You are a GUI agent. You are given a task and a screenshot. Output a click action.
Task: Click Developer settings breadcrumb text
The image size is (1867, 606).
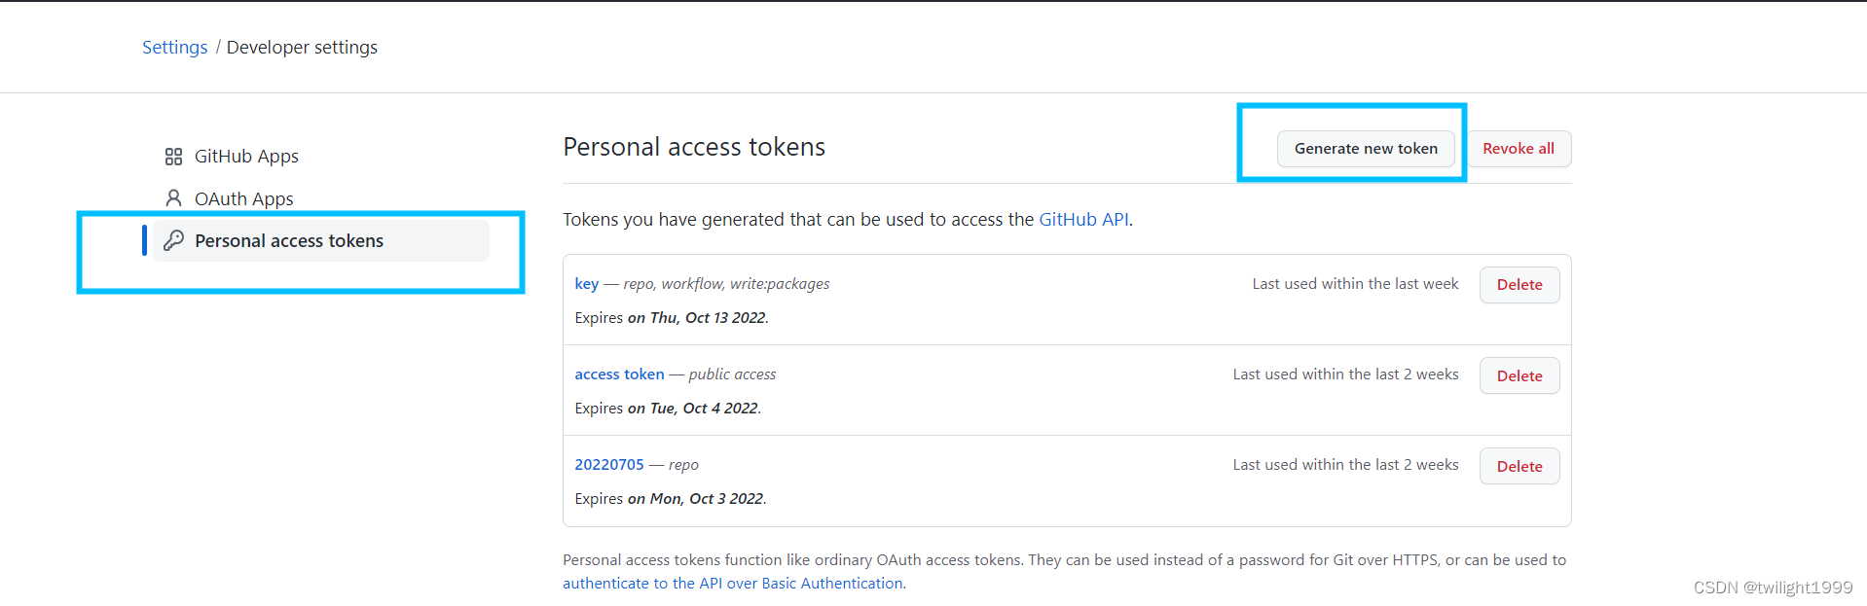click(x=302, y=47)
